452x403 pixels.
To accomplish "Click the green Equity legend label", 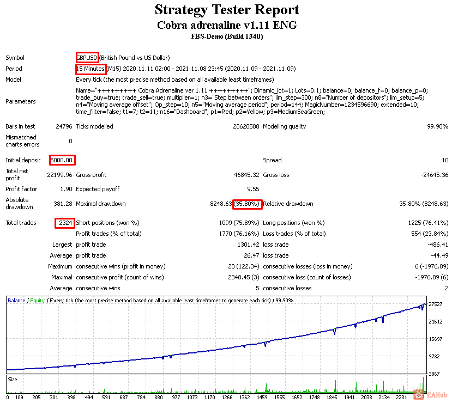I will [38, 301].
